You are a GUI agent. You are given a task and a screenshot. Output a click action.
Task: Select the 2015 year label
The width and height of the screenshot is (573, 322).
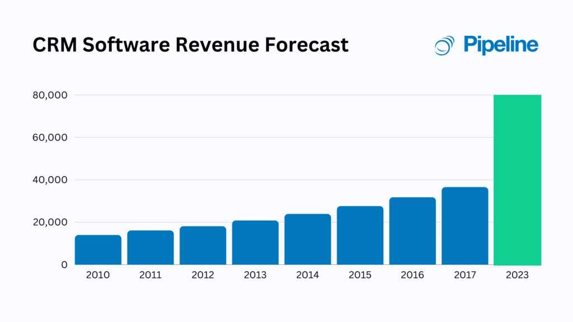coord(360,275)
